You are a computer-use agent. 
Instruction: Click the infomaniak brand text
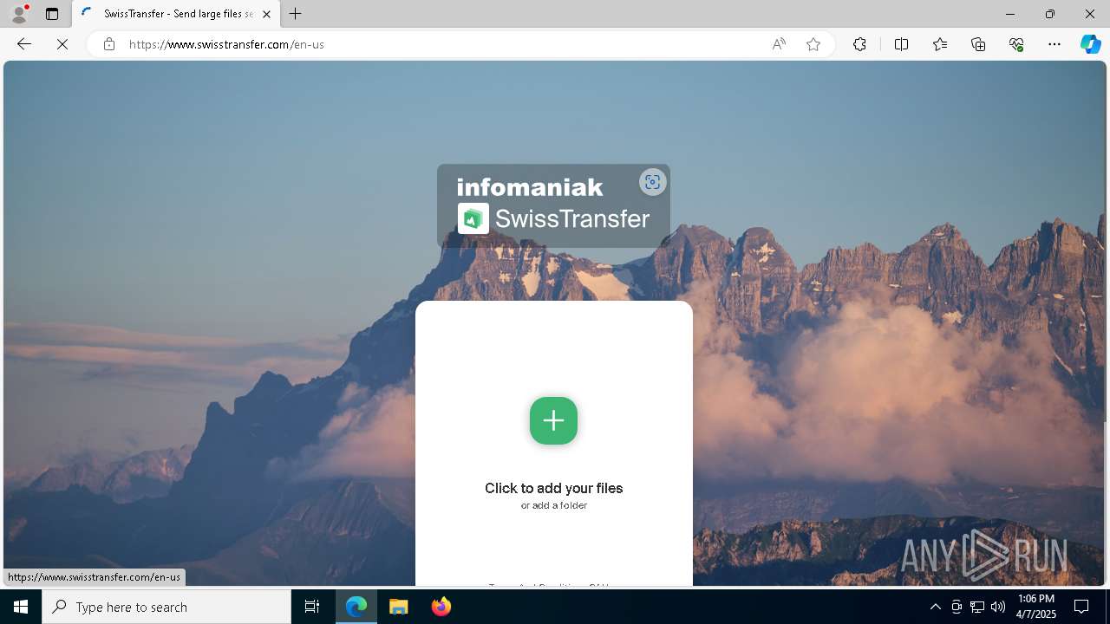click(x=529, y=186)
